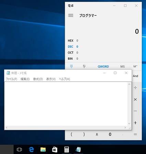Click the MS memory store button
Screen dimensions: 146x154
(x=122, y=67)
